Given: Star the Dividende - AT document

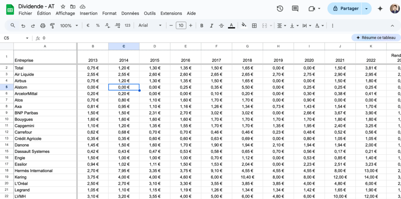Looking at the screenshot, I should point(63,7).
